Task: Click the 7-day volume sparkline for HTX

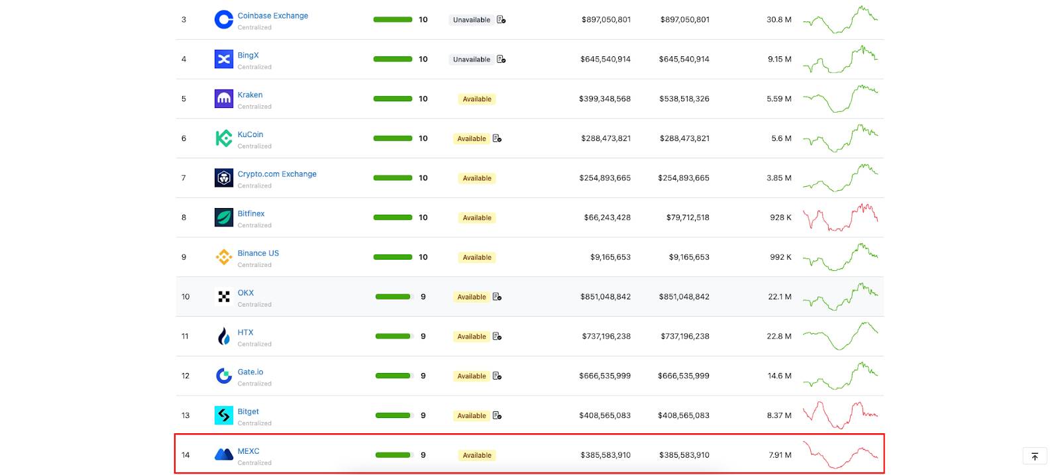Action: 841,336
